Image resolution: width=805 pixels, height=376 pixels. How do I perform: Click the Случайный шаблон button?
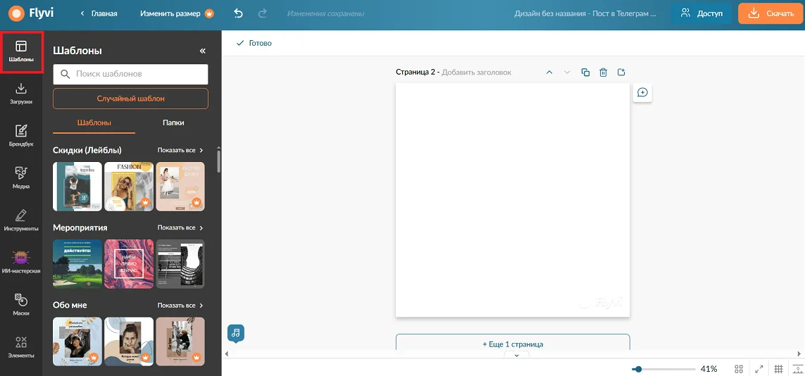(130, 99)
